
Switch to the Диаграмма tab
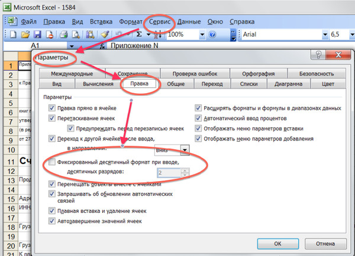click(x=289, y=84)
